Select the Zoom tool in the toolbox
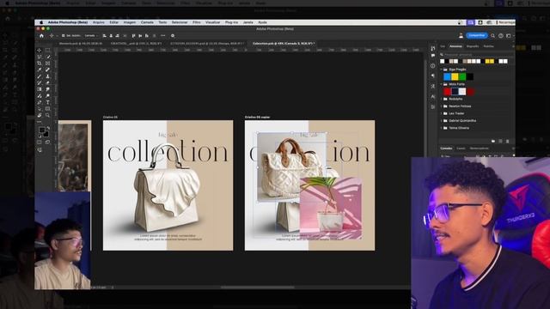Screen dimensions: 550x309 [48, 115]
